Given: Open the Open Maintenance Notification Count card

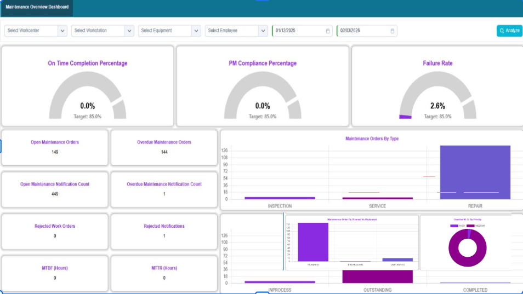Looking at the screenshot, I should click(x=55, y=189).
